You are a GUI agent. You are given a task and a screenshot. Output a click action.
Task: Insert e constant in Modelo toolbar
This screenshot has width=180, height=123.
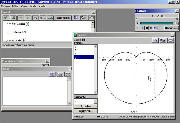(x=28, y=18)
